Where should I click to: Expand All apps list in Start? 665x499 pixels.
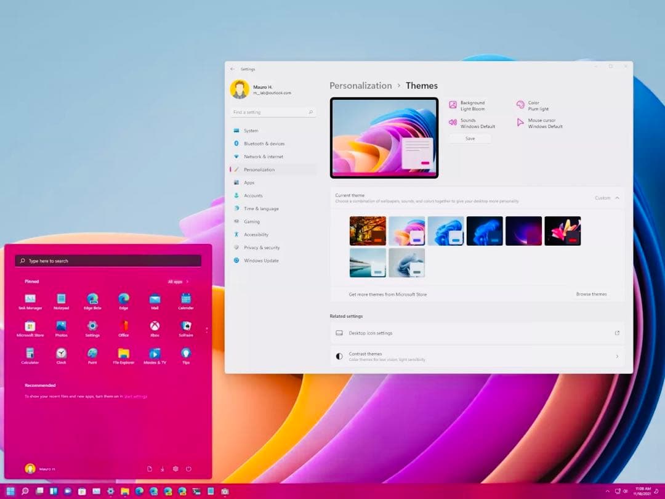178,282
